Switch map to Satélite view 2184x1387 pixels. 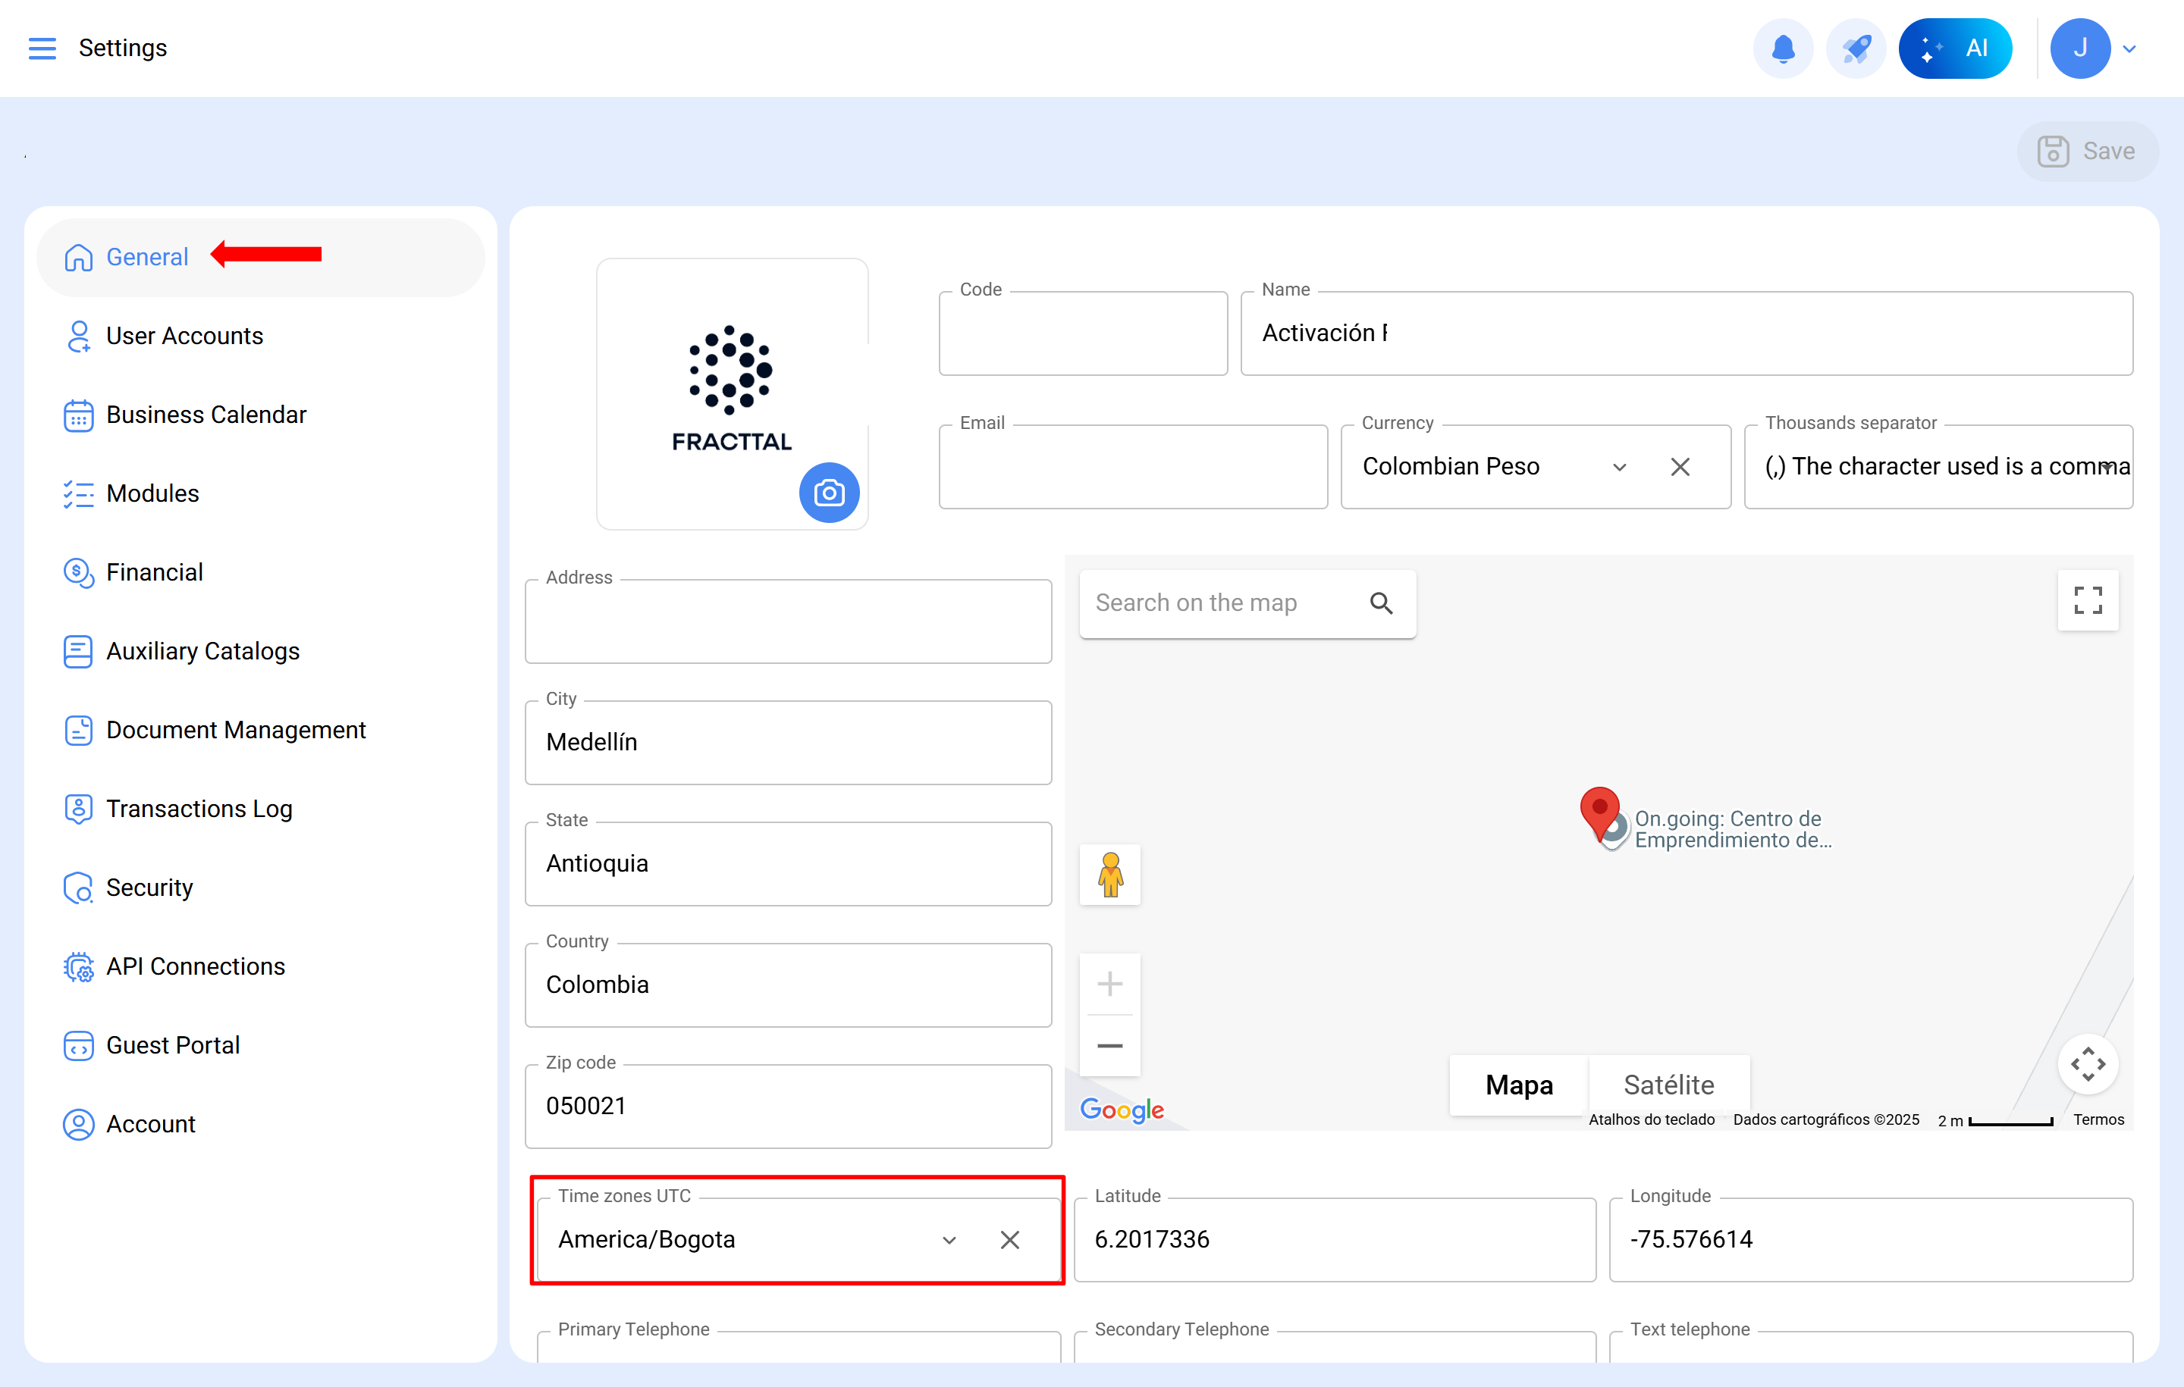pos(1668,1085)
